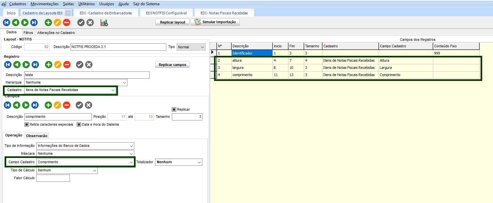Screen dimensions: 493x203
Task: Go to first record in main toolbar
Action: click(7, 23)
